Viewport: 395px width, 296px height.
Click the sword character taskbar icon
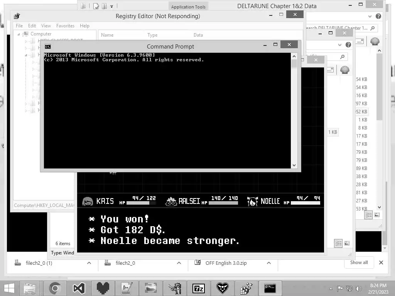(175, 288)
